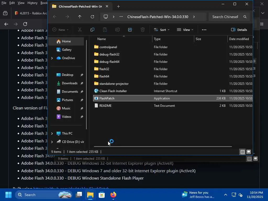This screenshot has width=268, height=201.
Task: Click the Rename icon in toolbar
Action: pyautogui.click(x=118, y=30)
